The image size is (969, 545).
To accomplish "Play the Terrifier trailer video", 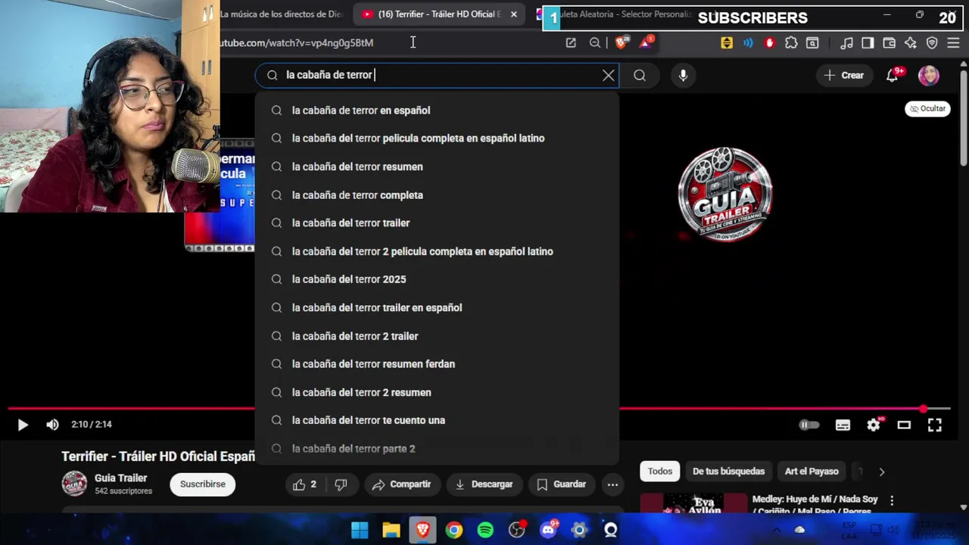I will (23, 425).
